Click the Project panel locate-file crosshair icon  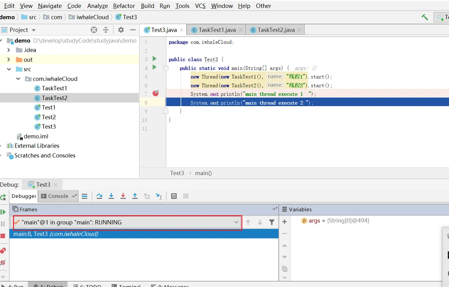click(94, 30)
